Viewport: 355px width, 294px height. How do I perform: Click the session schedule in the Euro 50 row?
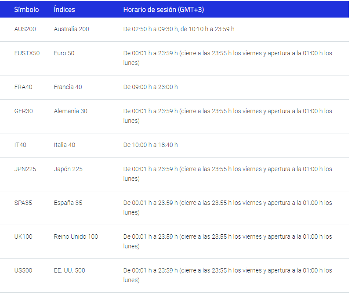228,58
